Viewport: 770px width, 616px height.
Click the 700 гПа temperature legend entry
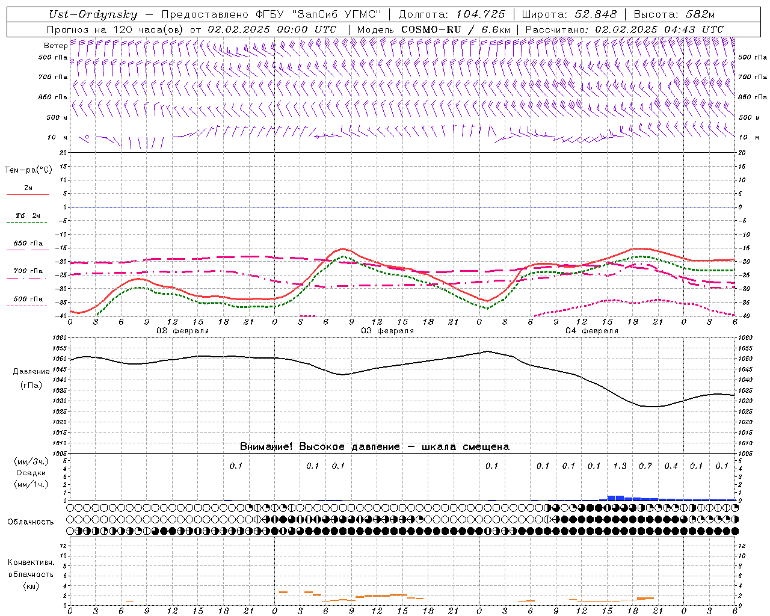click(28, 271)
